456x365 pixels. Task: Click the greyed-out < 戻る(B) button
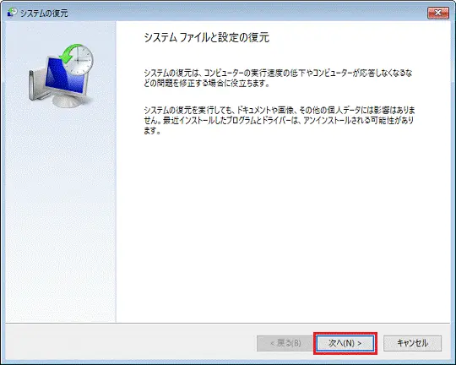(x=285, y=344)
